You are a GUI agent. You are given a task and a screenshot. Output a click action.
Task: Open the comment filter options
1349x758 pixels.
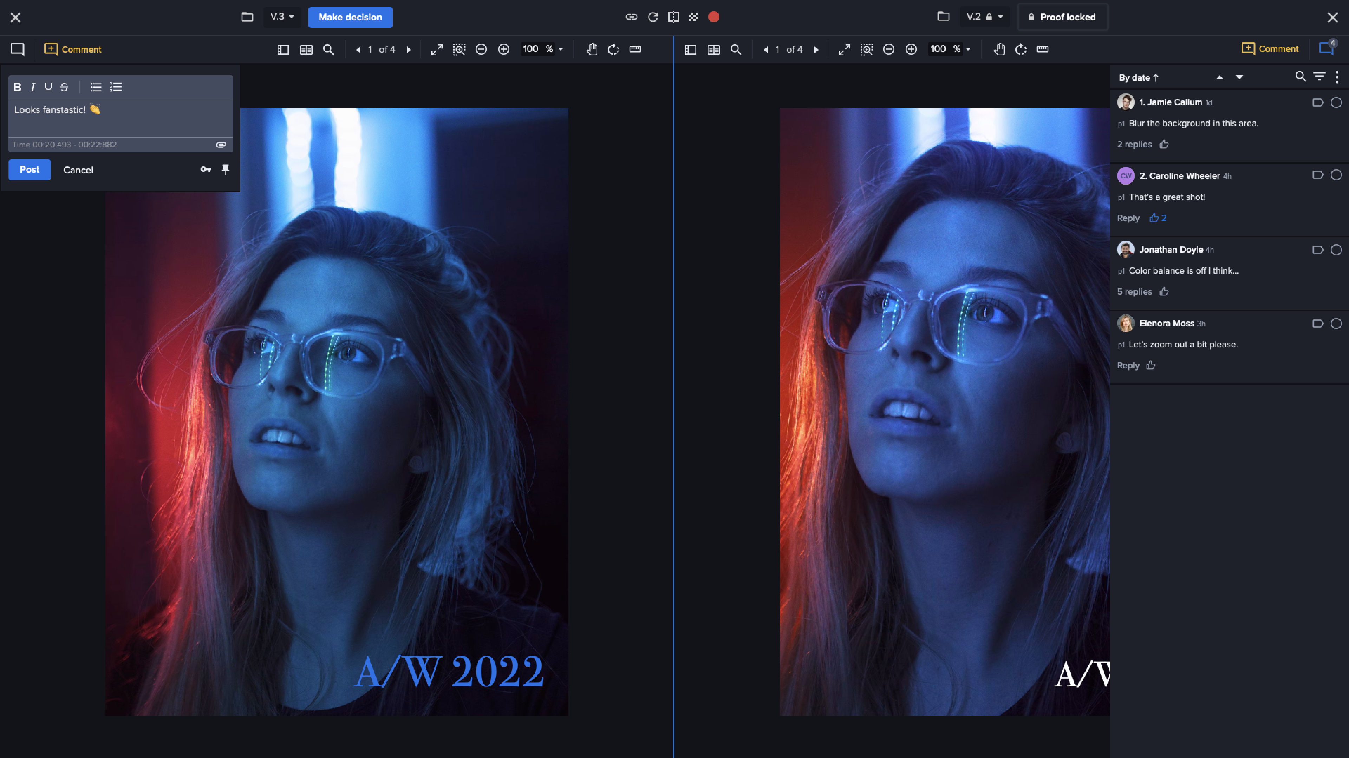click(x=1319, y=77)
